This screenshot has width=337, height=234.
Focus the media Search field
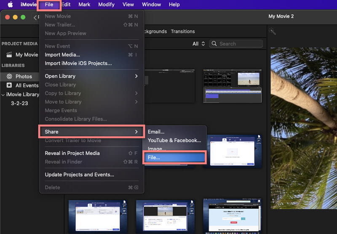pos(236,44)
